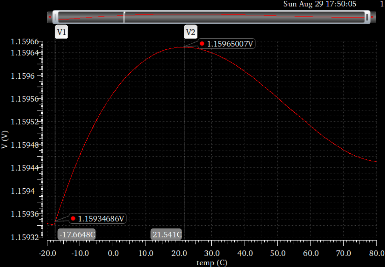Click the 1.15965007V marker value label
The height and width of the screenshot is (267, 385).
[227, 44]
